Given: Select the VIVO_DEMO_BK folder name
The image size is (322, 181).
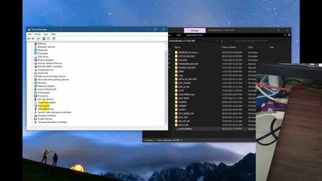Looking at the screenshot, I should point(186,114).
